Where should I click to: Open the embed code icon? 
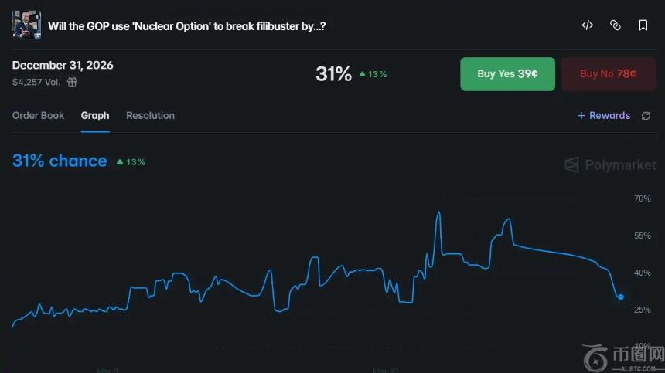click(588, 25)
